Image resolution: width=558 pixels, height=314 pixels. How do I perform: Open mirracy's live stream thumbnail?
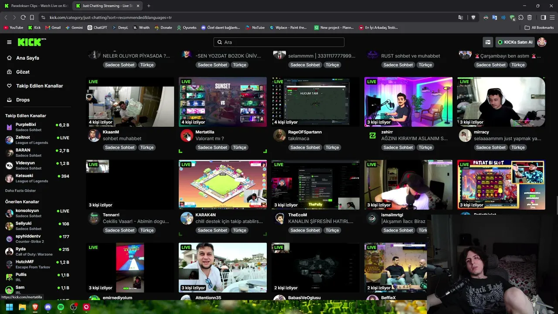pos(501,102)
